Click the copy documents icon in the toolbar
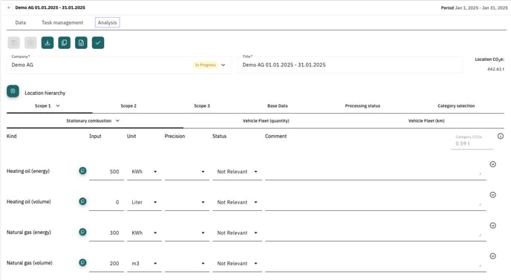 pyautogui.click(x=64, y=42)
